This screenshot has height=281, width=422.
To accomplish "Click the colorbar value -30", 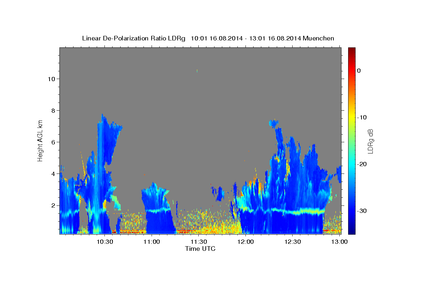I will point(362,211).
